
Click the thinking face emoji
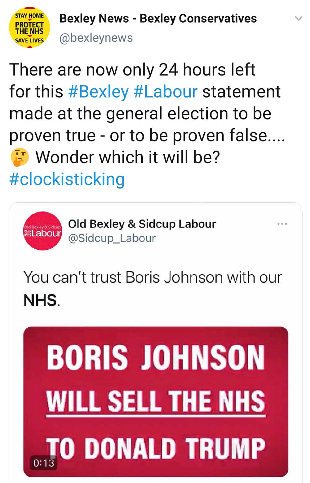point(20,157)
